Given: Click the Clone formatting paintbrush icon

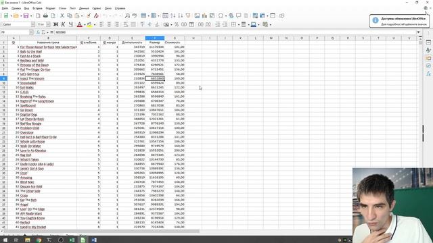Looking at the screenshot, I should pos(89,16).
